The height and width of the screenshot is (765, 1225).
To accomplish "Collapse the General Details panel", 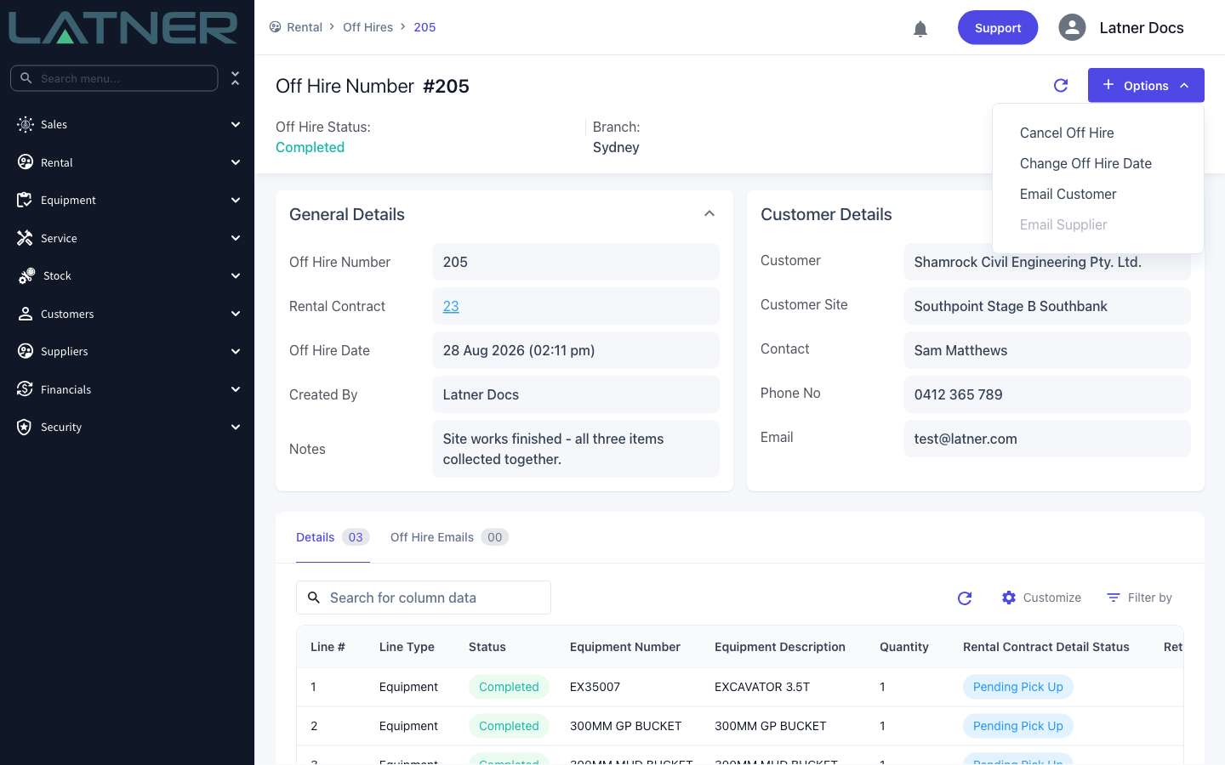I will pos(709,214).
